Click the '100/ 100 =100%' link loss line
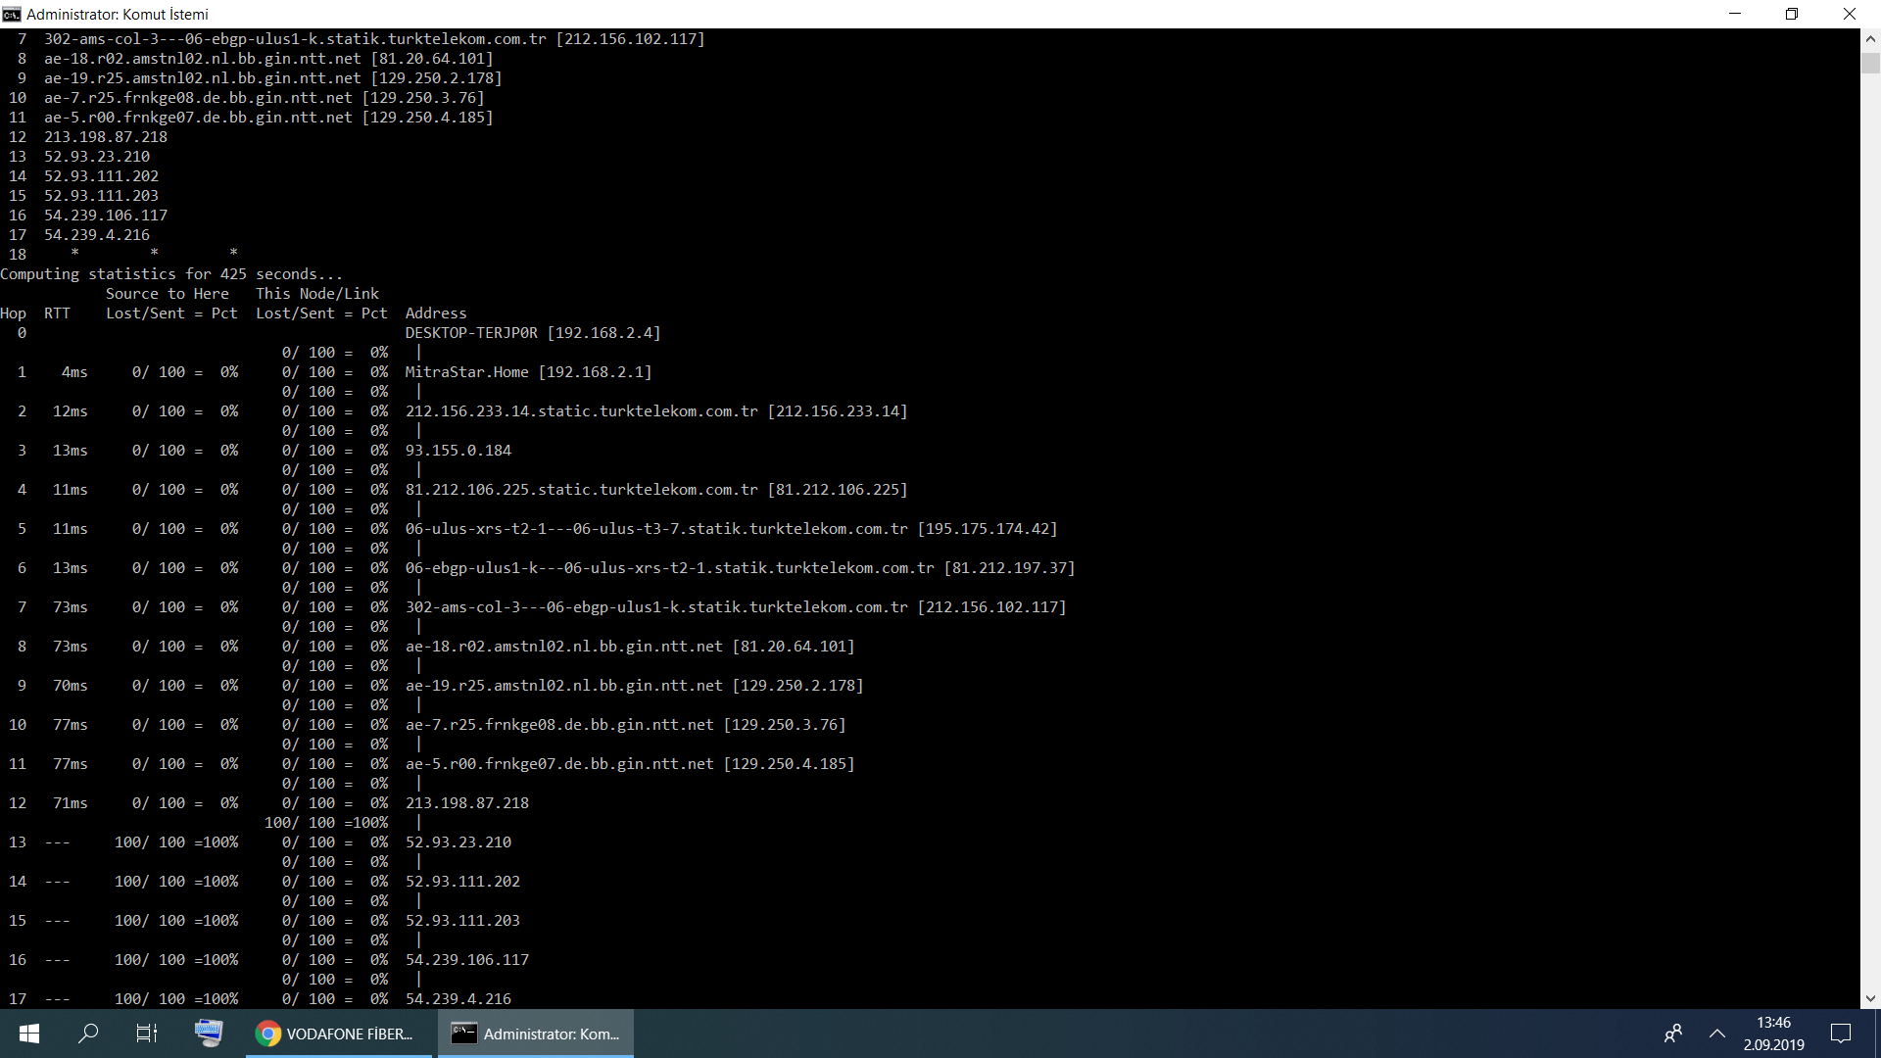Viewport: 1881px width, 1058px height. click(326, 823)
